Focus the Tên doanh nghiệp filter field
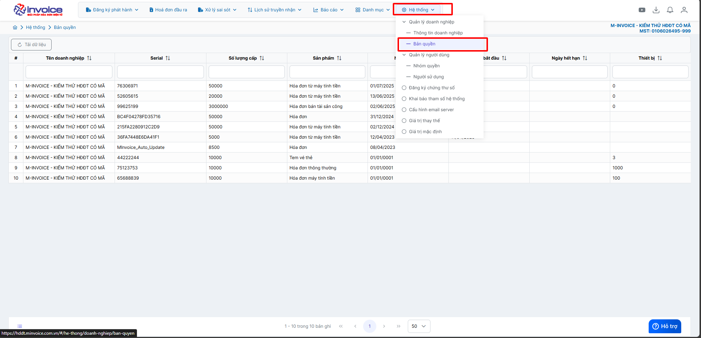Viewport: 701px width, 338px height. tap(69, 72)
